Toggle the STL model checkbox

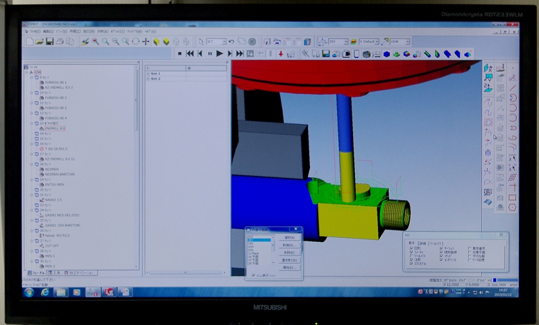[x=412, y=264]
